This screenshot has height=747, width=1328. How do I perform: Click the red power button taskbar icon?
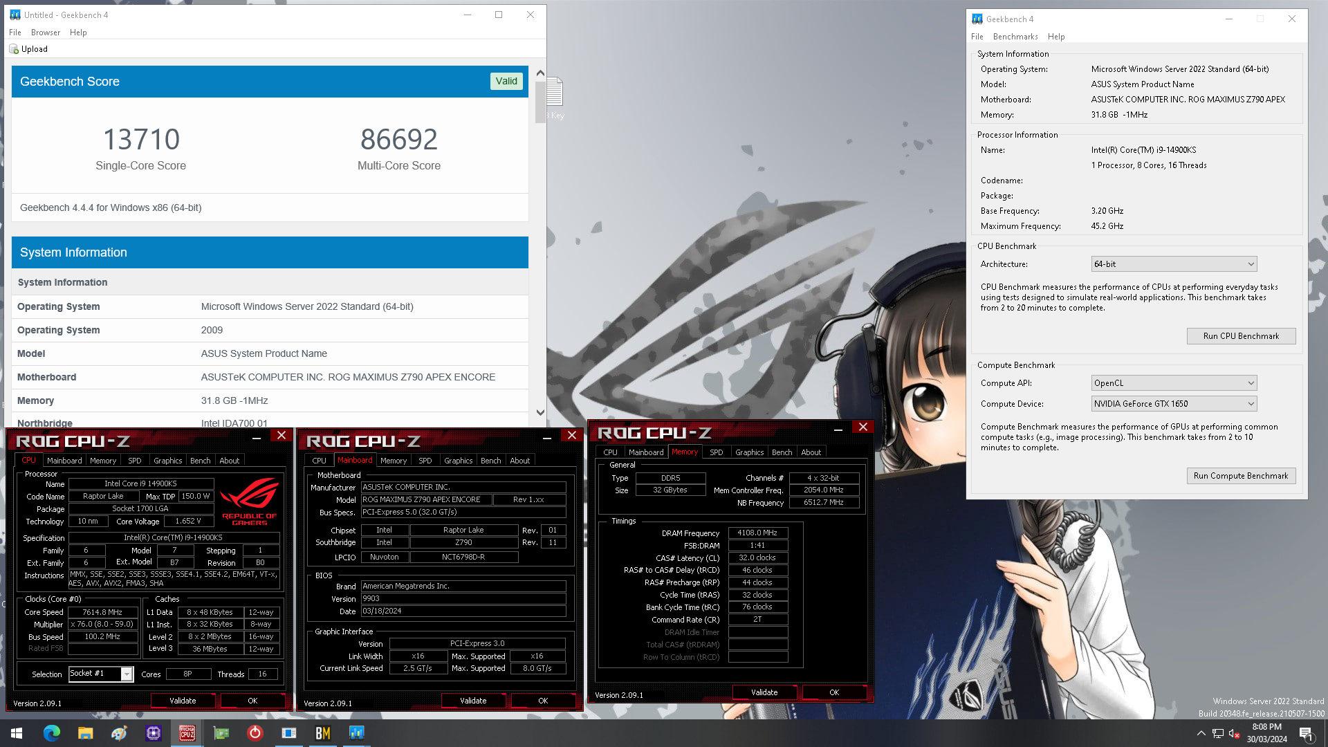[255, 733]
